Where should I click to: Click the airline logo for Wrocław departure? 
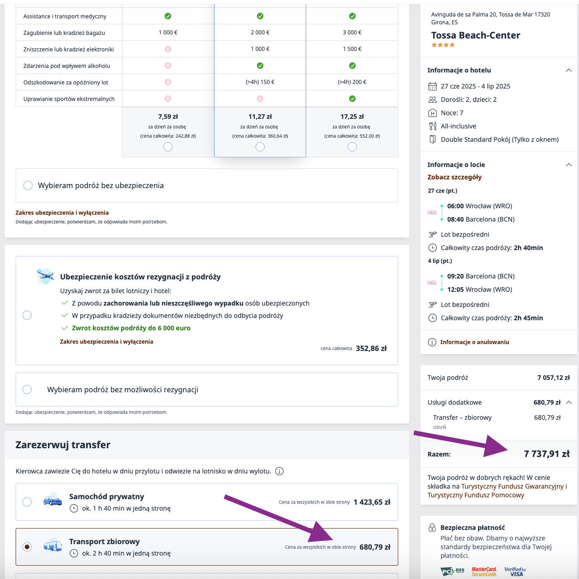tap(432, 212)
